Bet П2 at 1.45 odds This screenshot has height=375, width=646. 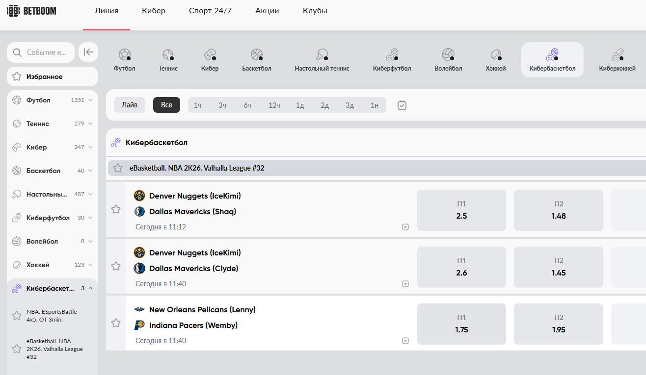[x=559, y=267]
